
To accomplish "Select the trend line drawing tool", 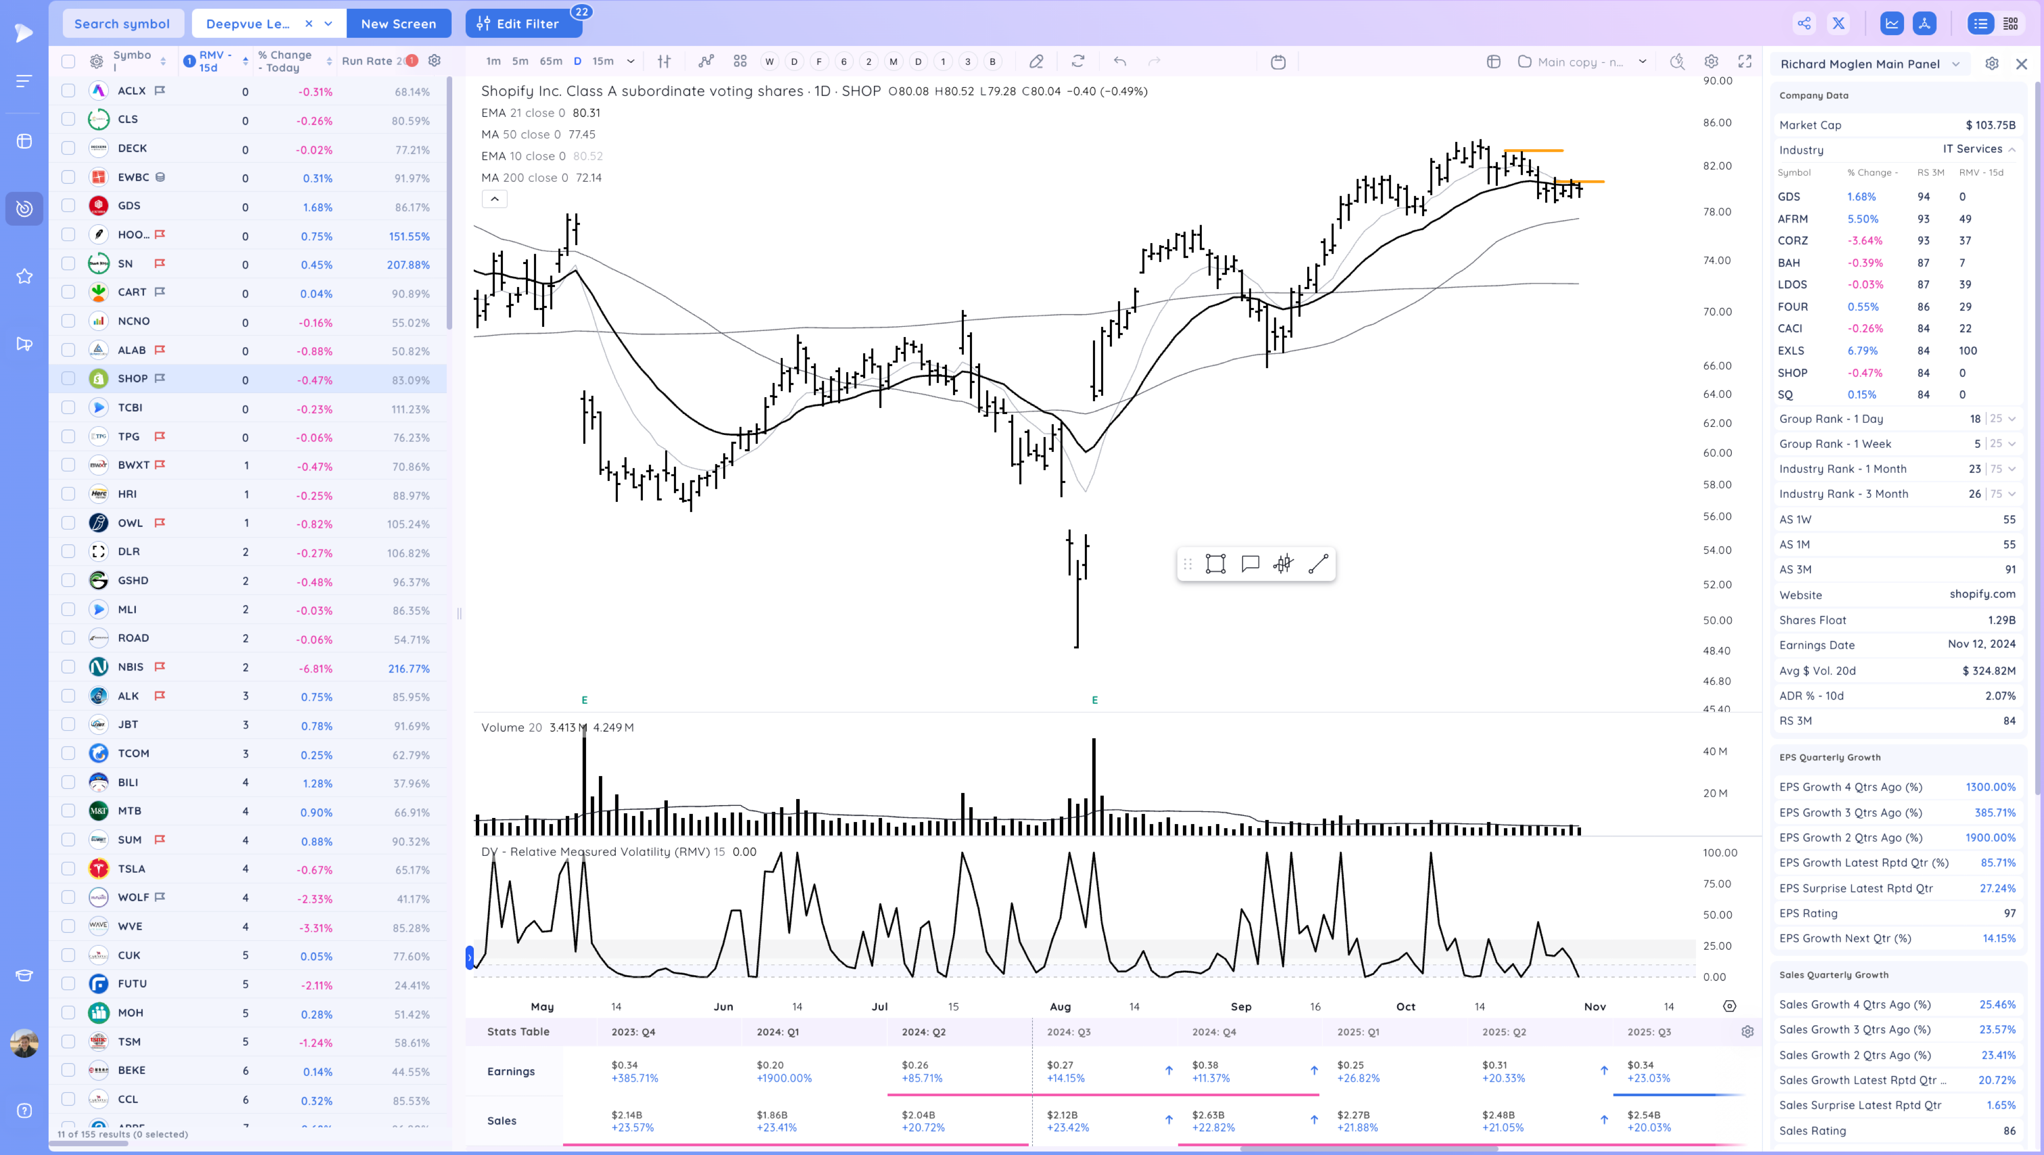I will point(1318,564).
